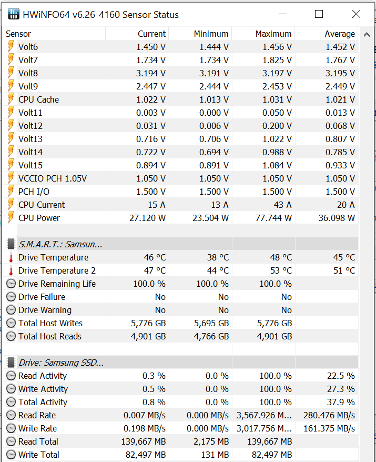Click the lightning icon beside CPU Power
The width and height of the screenshot is (376, 462).
[x=11, y=217]
